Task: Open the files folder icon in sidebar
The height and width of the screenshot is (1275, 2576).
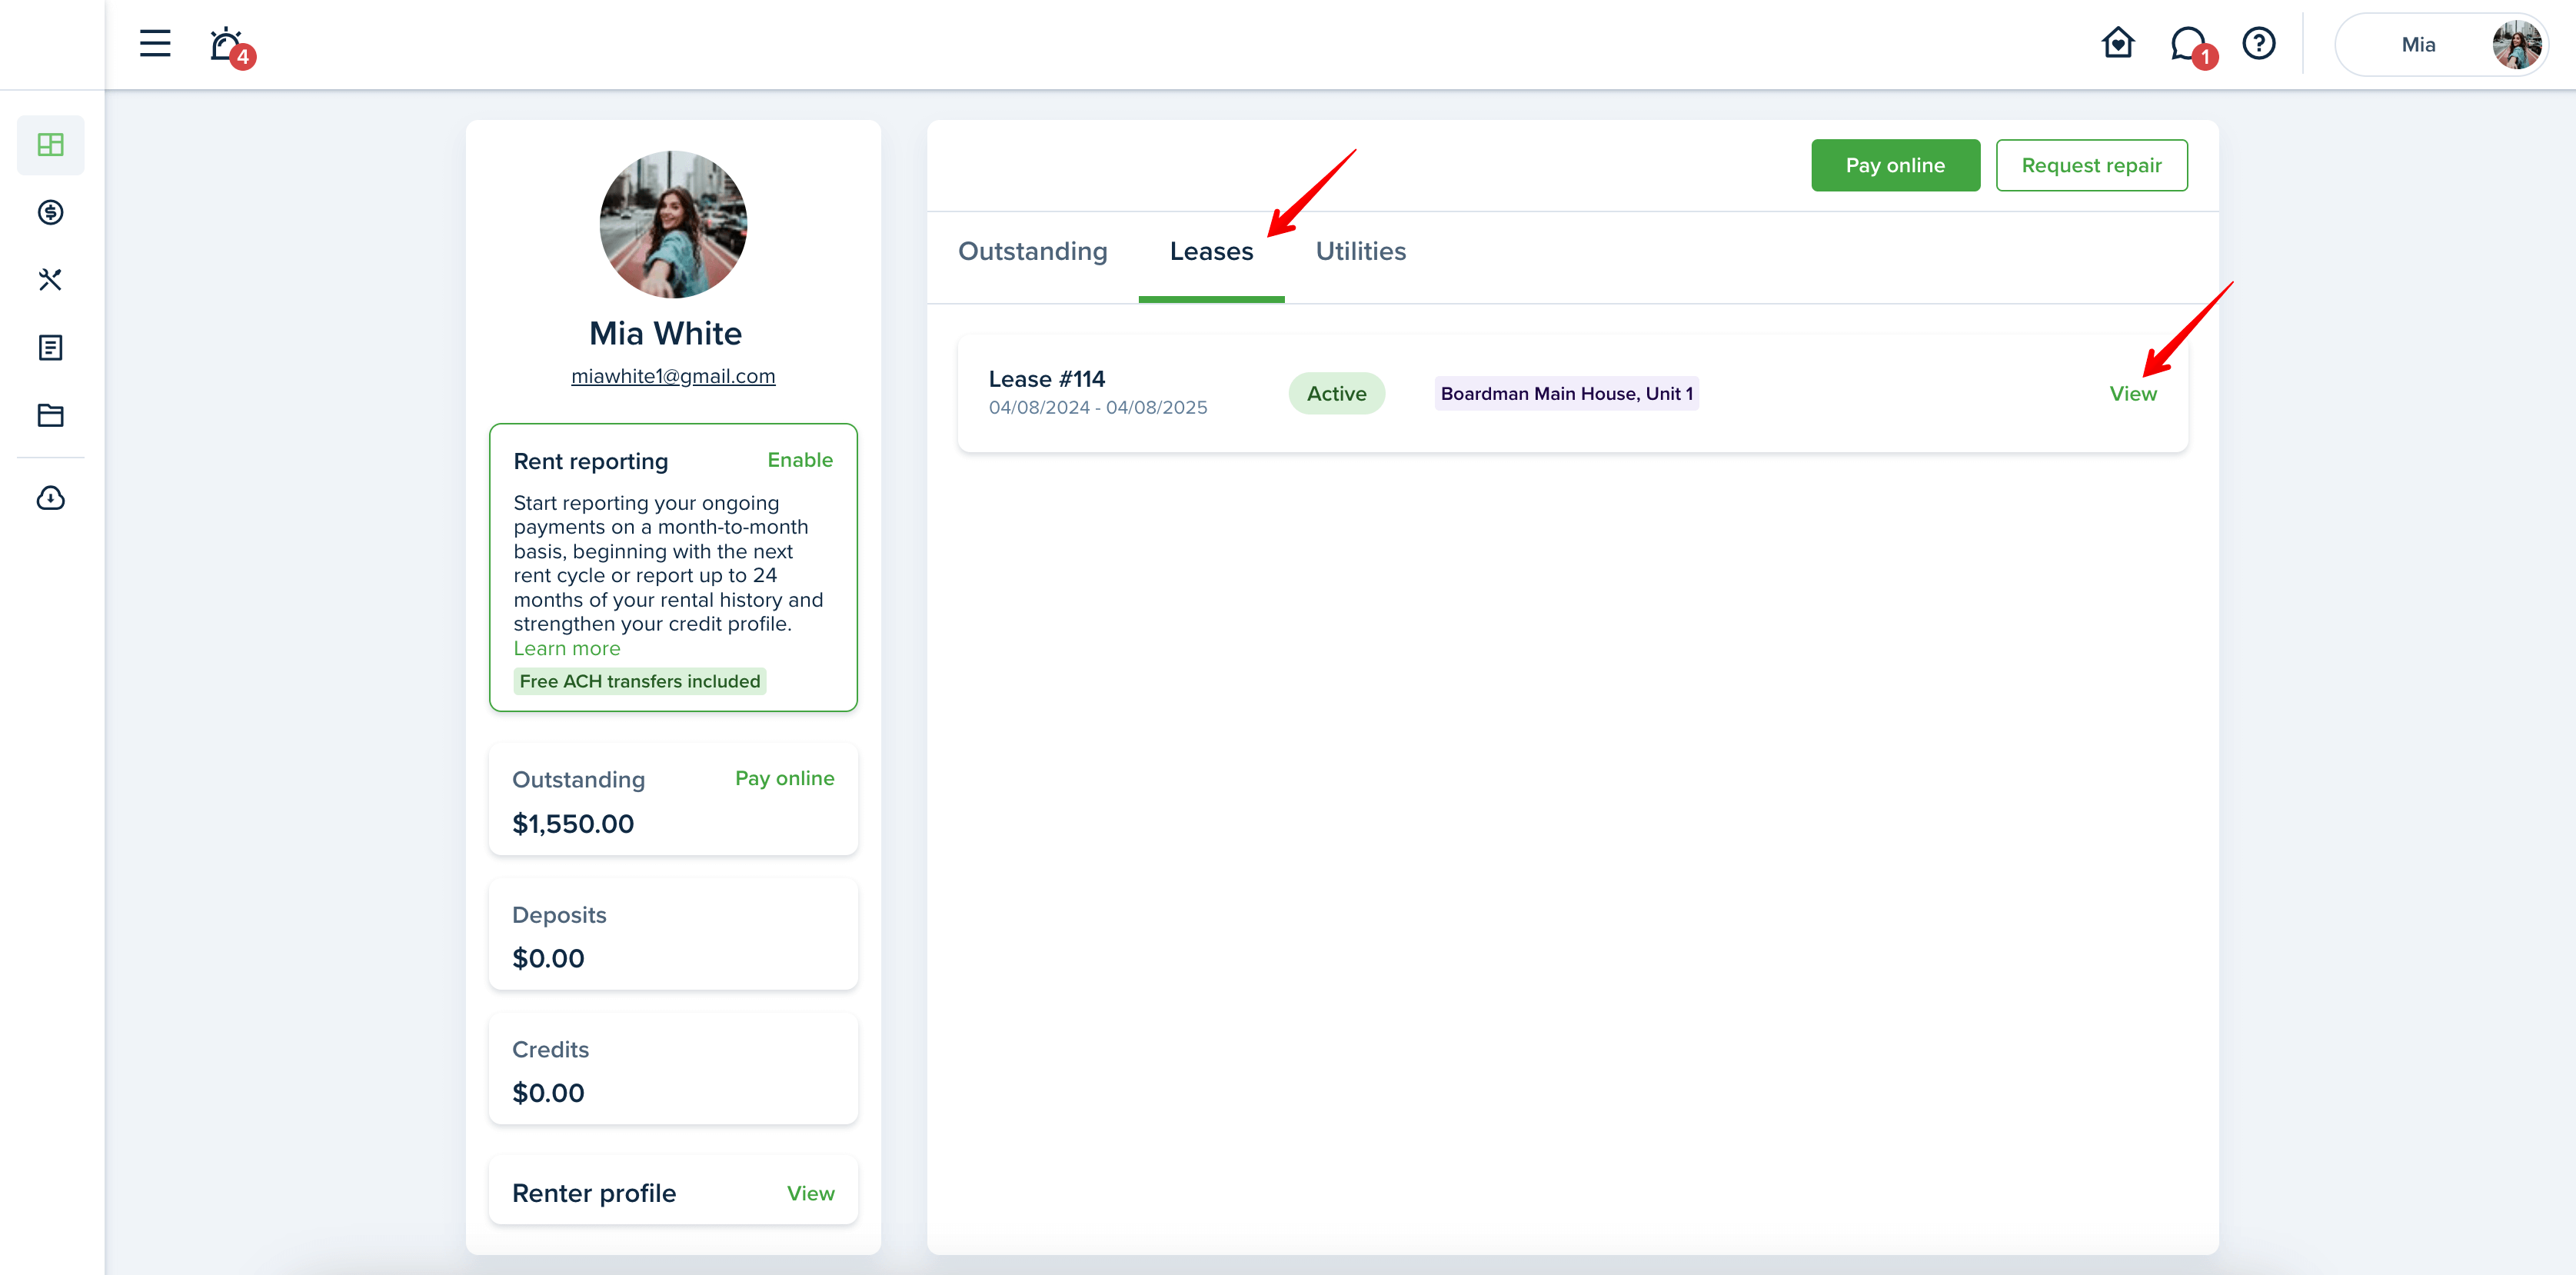Action: 51,415
